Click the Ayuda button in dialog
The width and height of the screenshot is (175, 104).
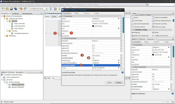coord(119,82)
